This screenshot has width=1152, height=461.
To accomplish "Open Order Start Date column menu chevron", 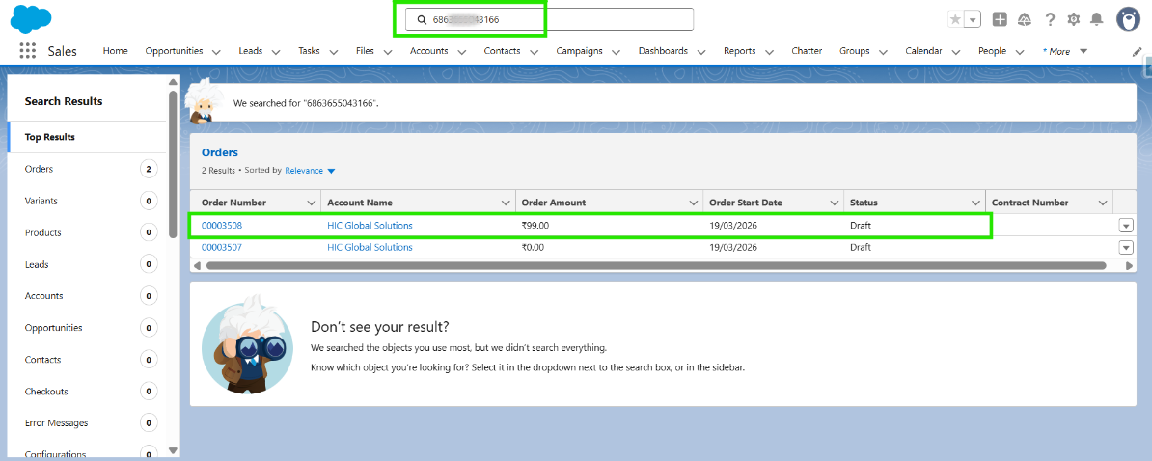I will coord(834,203).
